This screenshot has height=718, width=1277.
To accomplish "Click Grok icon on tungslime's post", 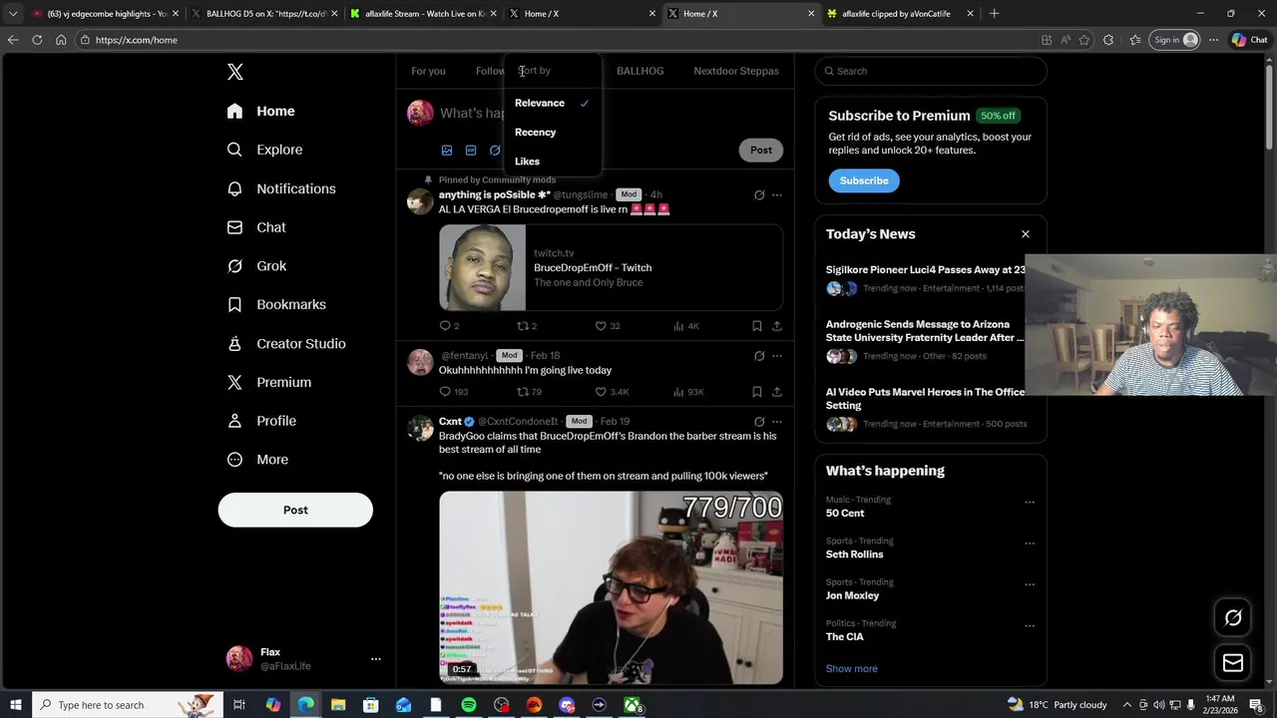I will (759, 195).
